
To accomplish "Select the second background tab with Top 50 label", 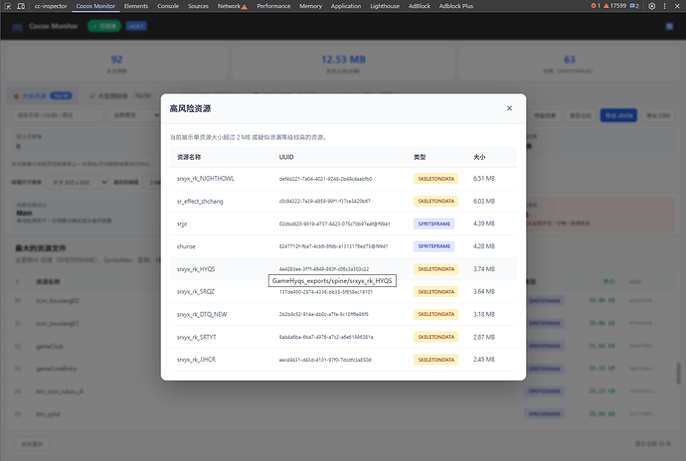I will point(119,95).
